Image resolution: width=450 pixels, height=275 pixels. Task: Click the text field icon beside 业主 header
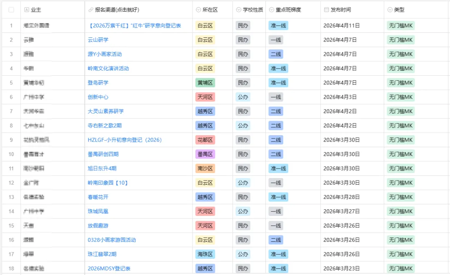click(x=26, y=10)
